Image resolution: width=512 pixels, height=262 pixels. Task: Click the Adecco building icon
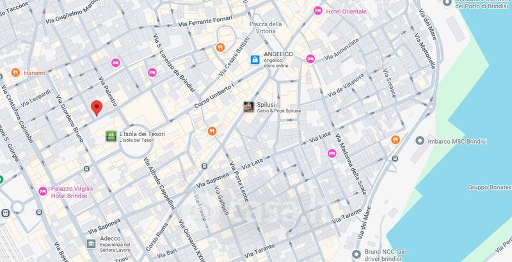click(91, 243)
